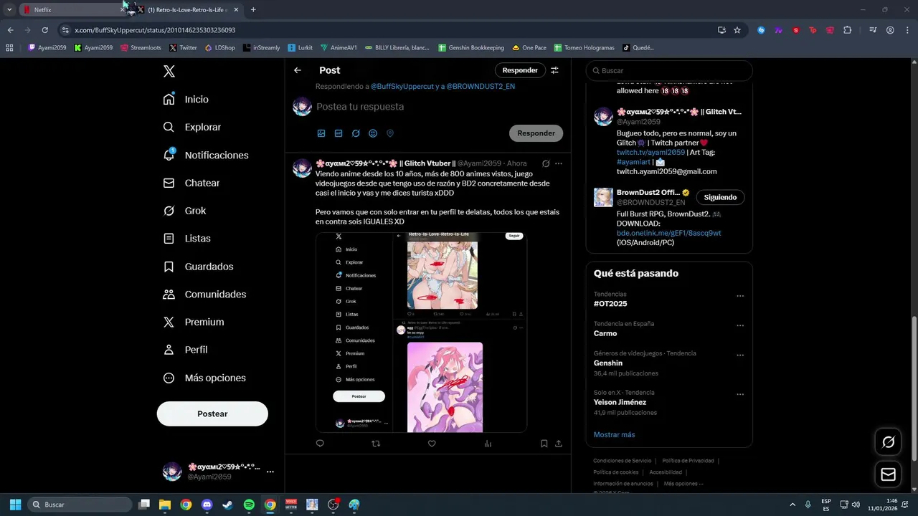Bookmark this page with the star

pyautogui.click(x=737, y=30)
